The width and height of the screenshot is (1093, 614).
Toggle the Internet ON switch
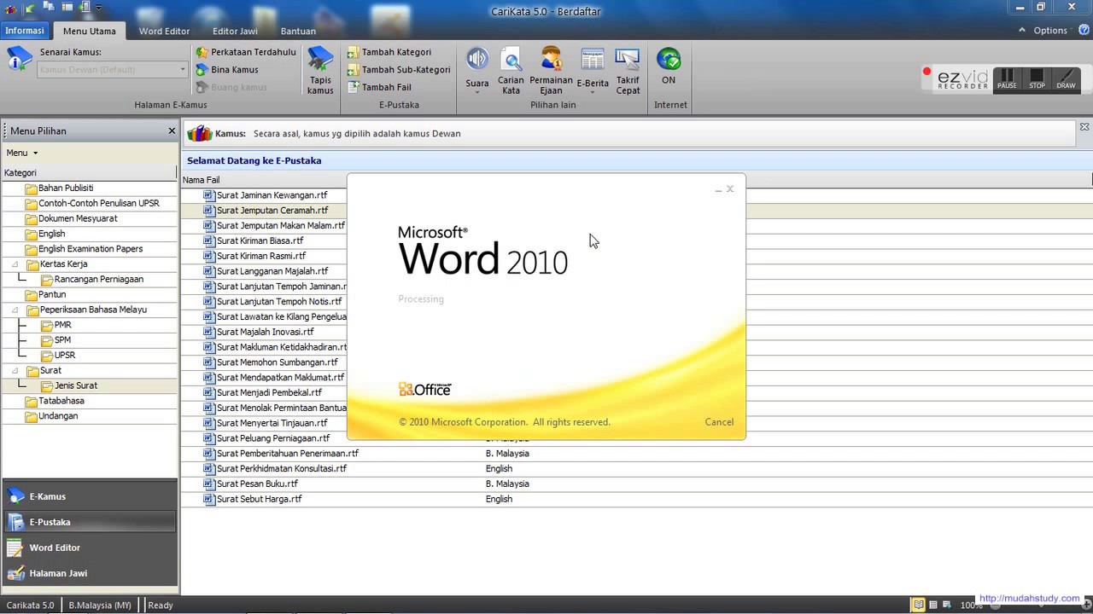coord(669,67)
